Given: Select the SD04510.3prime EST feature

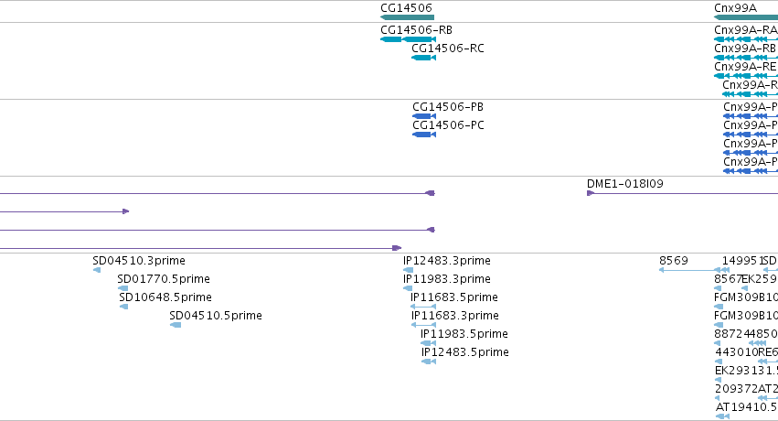Looking at the screenshot, I should [x=97, y=270].
